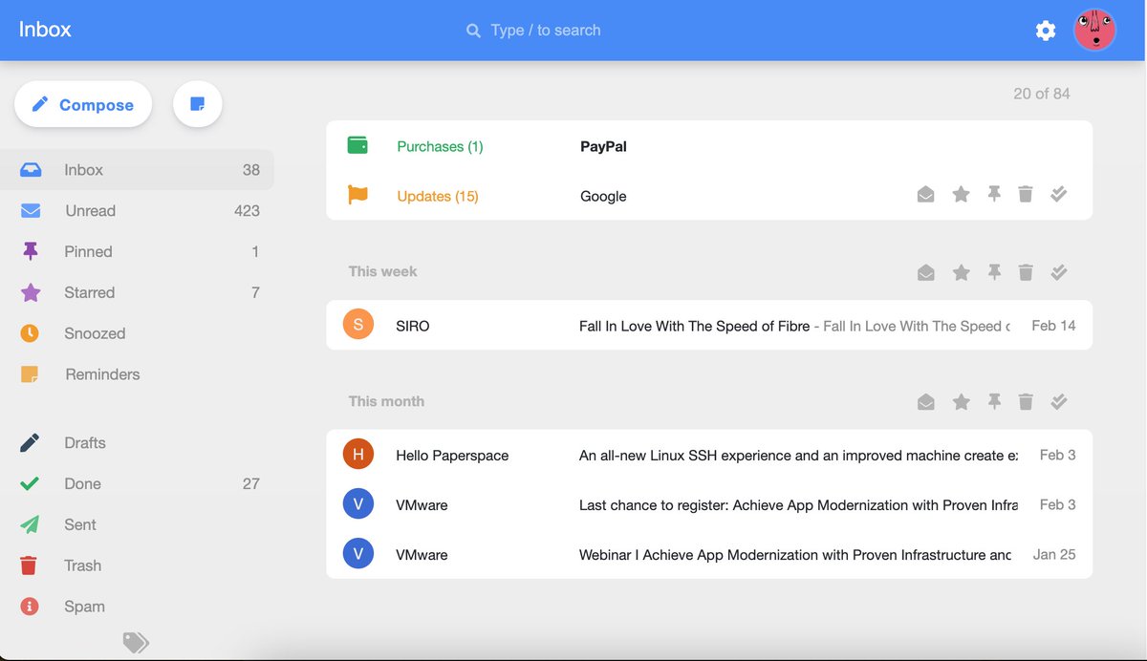
Task: Mark This month section as done
Action: tap(1058, 402)
